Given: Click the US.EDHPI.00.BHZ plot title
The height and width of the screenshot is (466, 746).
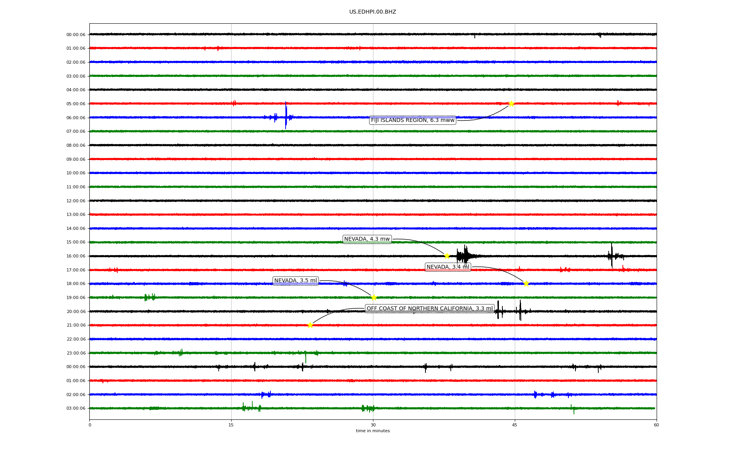Looking at the screenshot, I should pyautogui.click(x=373, y=12).
